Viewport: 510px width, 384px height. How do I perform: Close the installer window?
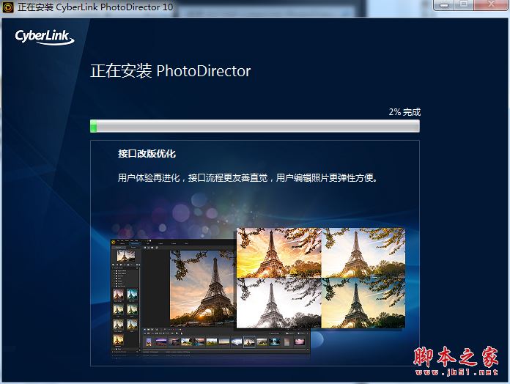(x=491, y=4)
